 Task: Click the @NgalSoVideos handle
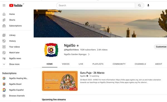point(71,50)
